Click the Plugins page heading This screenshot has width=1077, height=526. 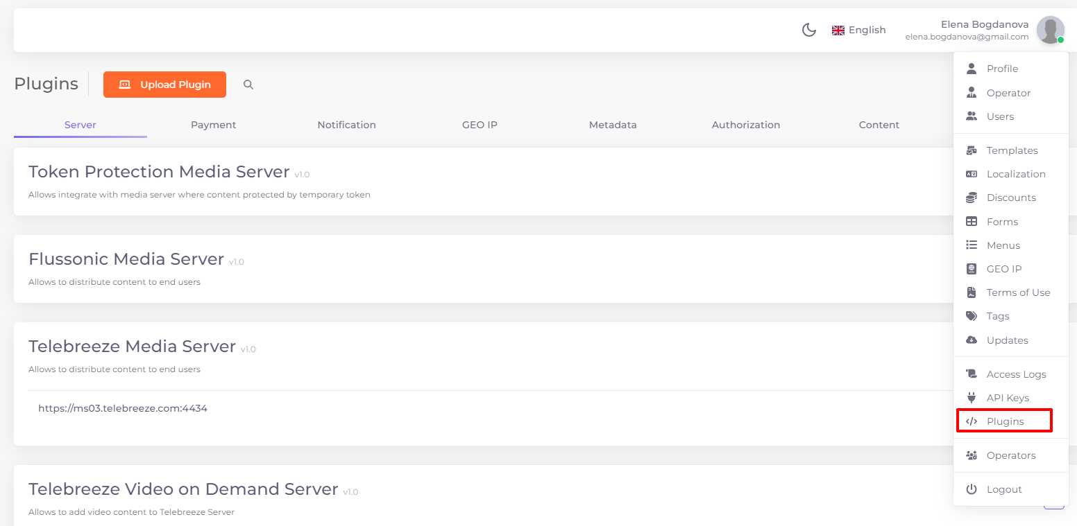click(46, 84)
